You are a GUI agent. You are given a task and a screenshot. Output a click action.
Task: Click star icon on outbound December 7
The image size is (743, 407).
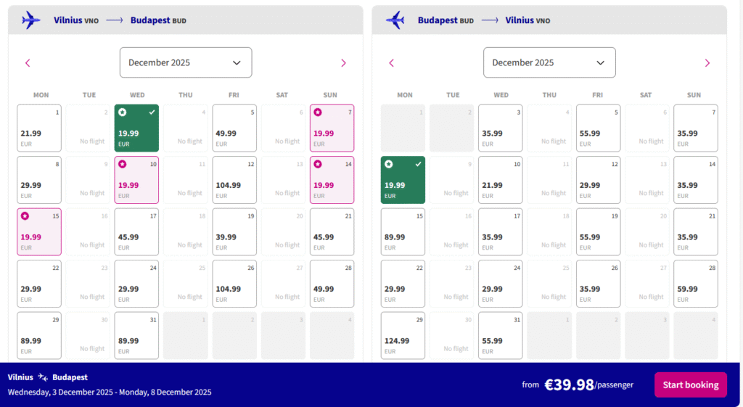click(x=317, y=112)
